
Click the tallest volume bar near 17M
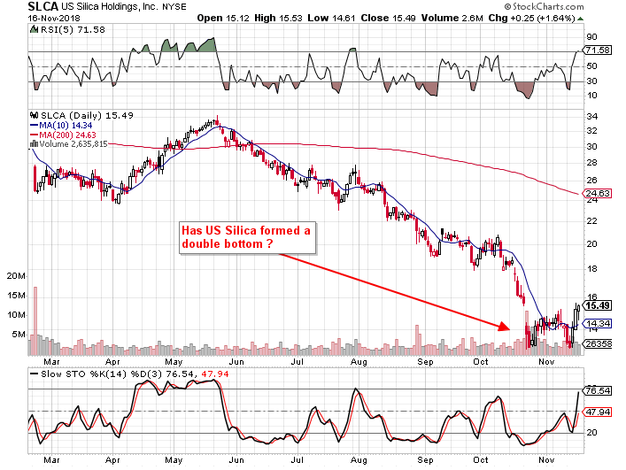click(x=35, y=320)
